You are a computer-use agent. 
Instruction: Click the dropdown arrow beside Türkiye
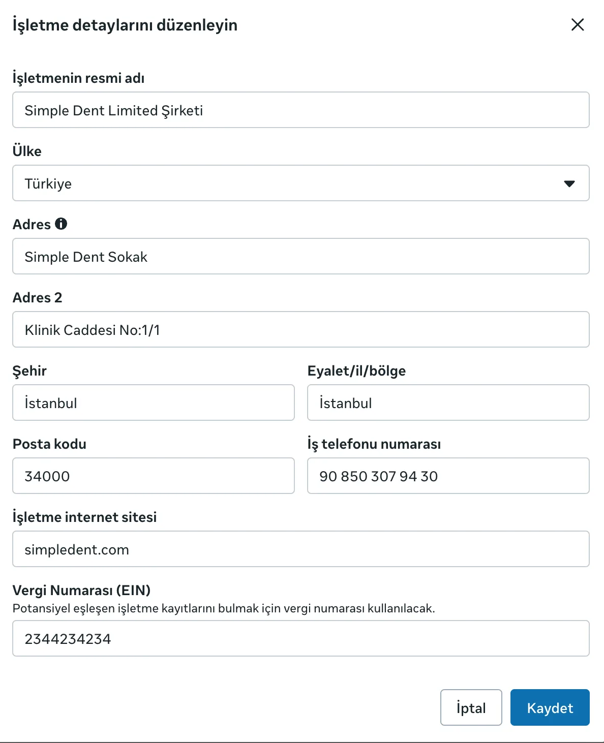[x=569, y=183]
